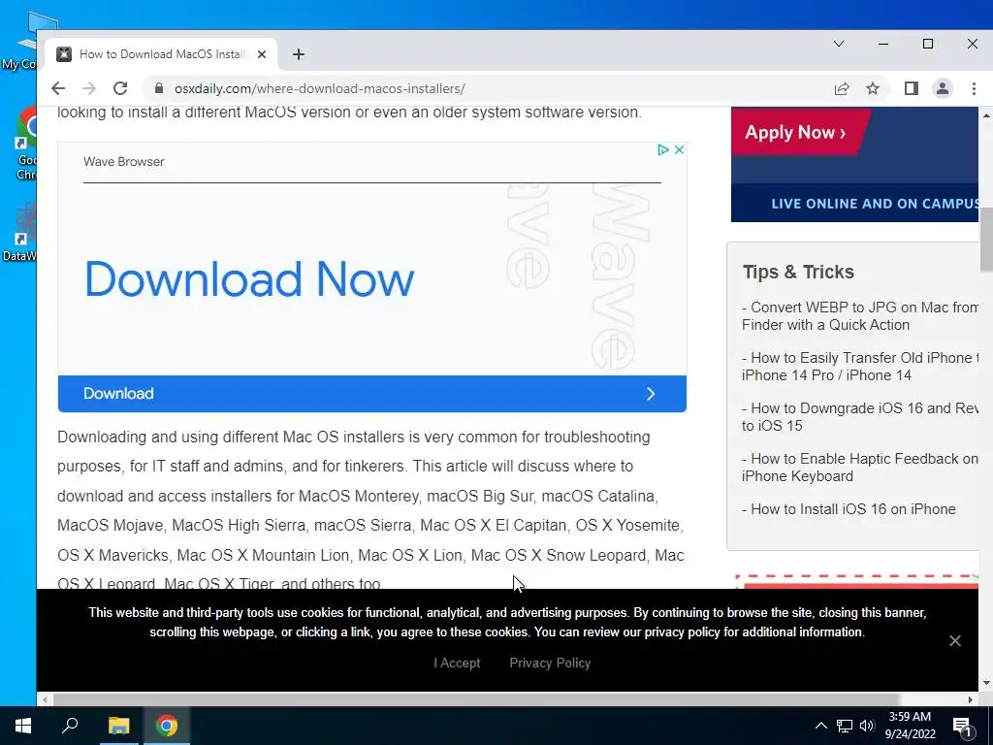The width and height of the screenshot is (993, 745).
Task: Click horizontal scrollbar right arrow
Action: (x=971, y=699)
